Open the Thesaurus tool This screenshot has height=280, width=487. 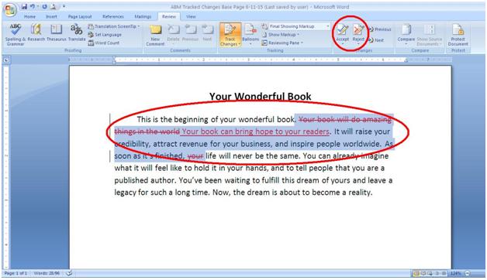pyautogui.click(x=56, y=32)
